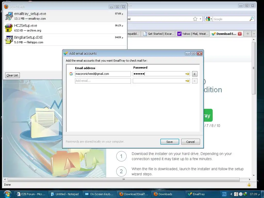This screenshot has width=264, height=198.
Task: Expand hidden system tray icons arrow
Action: coord(231,194)
